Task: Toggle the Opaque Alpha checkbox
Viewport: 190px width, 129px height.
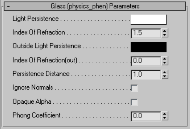Action: [x=135, y=102]
